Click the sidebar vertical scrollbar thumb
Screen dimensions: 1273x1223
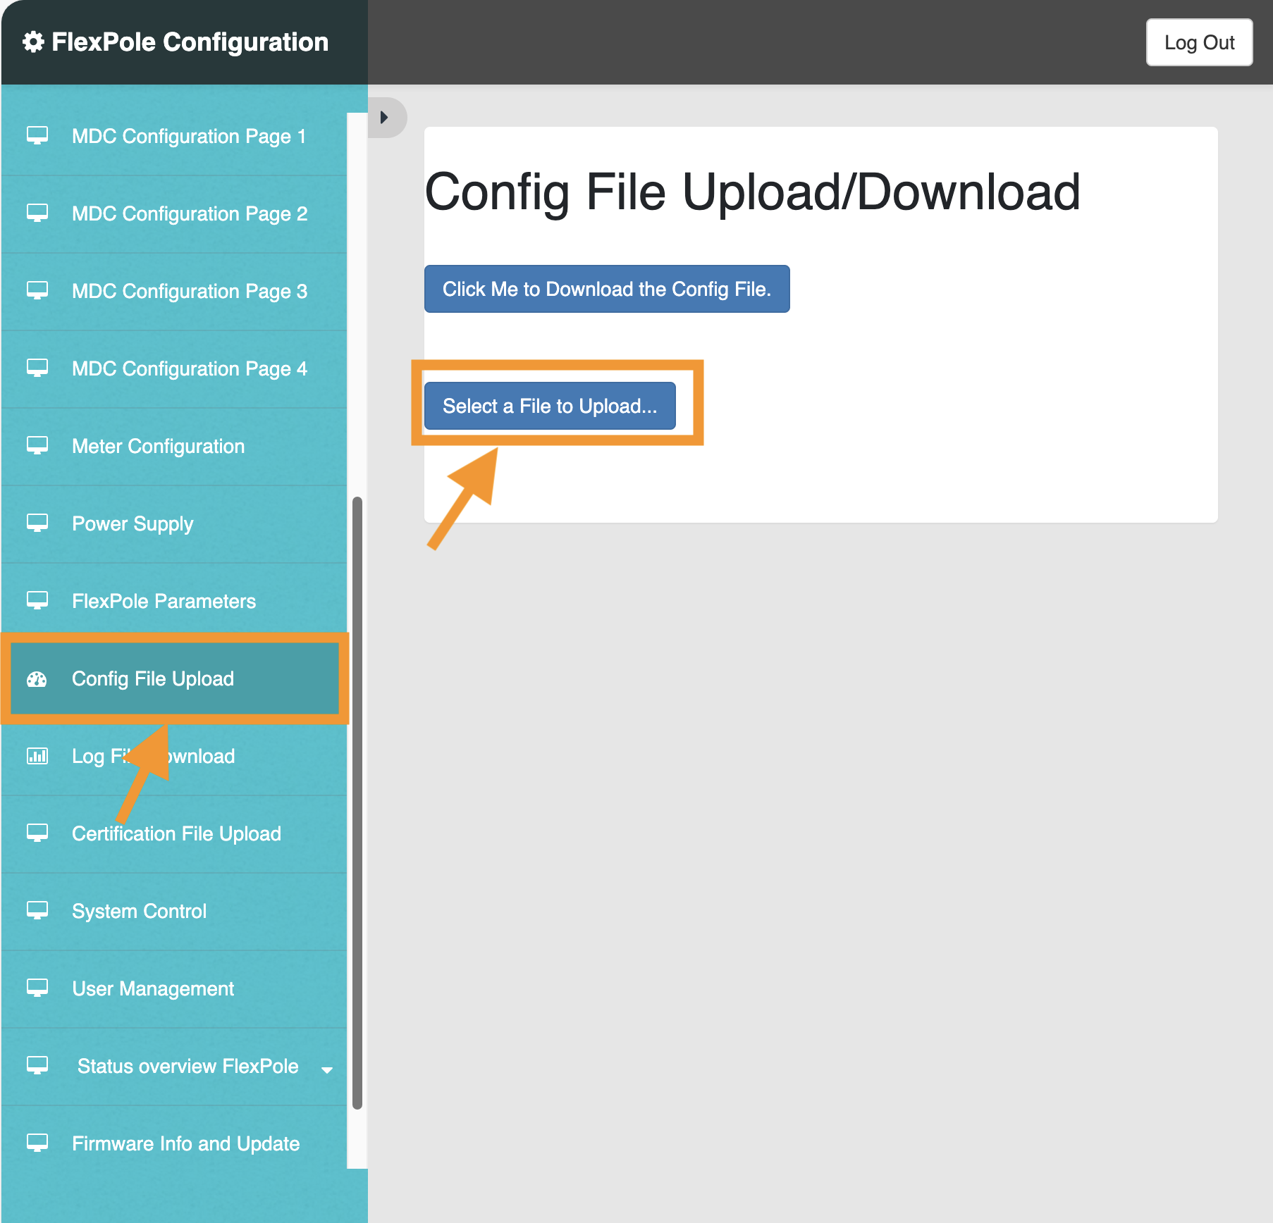pyautogui.click(x=357, y=803)
